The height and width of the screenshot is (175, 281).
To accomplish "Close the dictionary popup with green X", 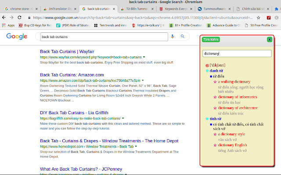I will [x=269, y=39].
